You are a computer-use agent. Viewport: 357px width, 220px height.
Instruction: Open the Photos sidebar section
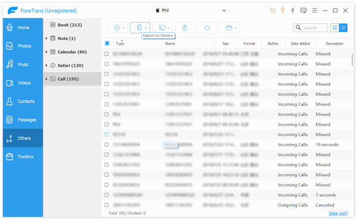(23, 46)
